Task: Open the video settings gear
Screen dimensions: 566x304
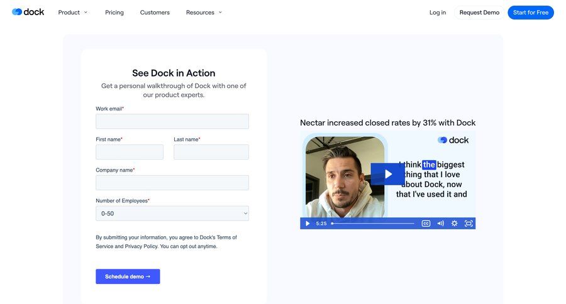Action: (x=455, y=223)
